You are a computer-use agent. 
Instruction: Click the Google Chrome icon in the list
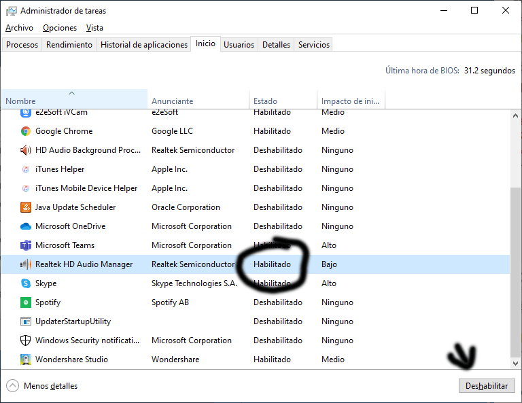click(x=26, y=131)
